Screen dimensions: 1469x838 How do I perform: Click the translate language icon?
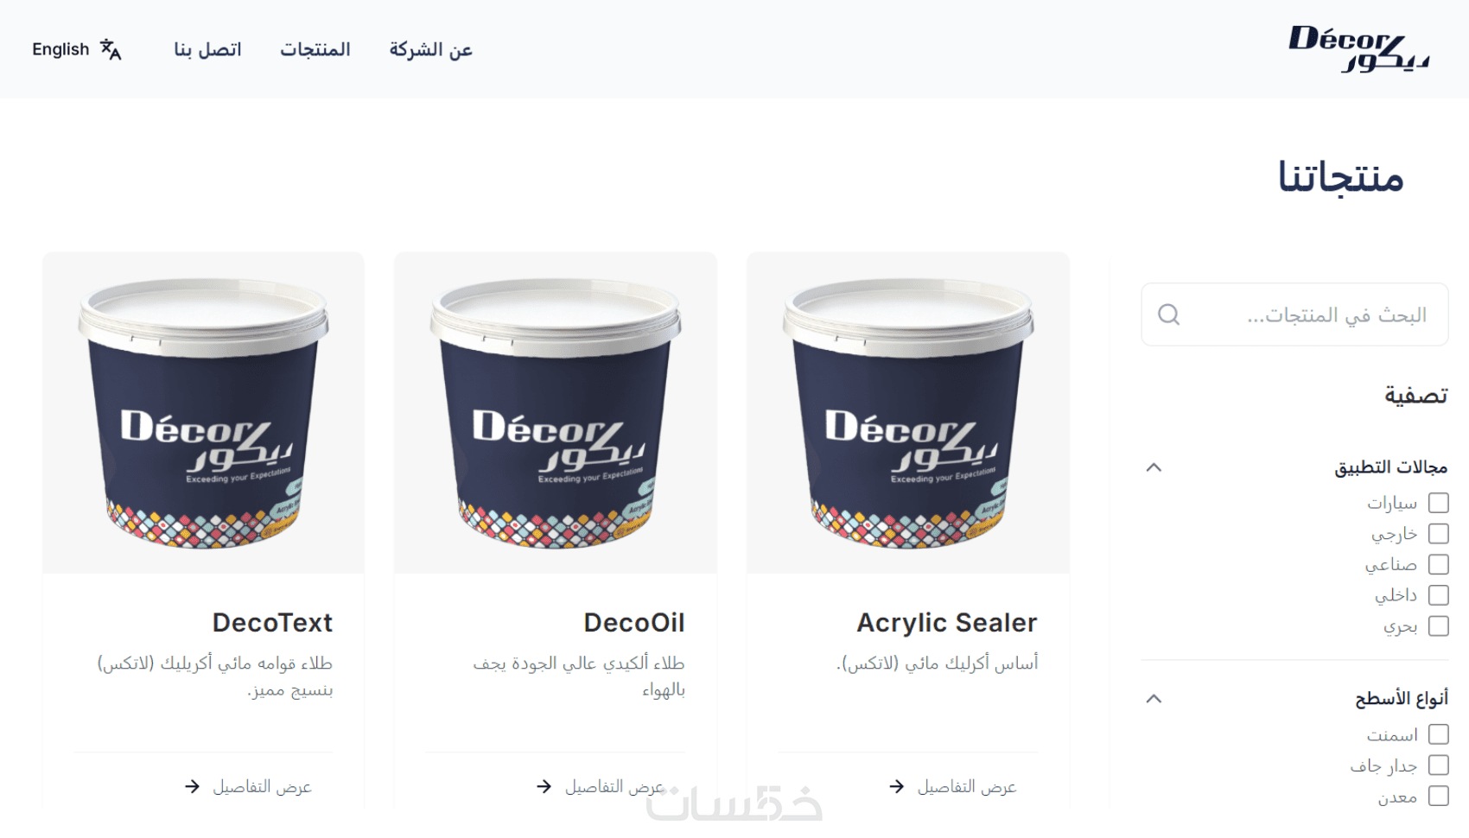(x=111, y=49)
